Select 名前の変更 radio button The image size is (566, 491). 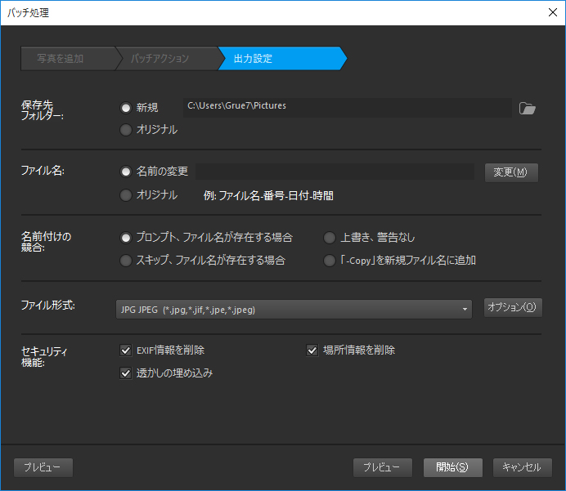click(x=126, y=172)
